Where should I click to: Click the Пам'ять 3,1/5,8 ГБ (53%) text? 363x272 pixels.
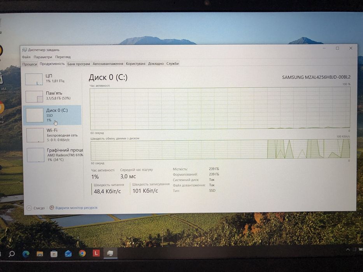(58, 98)
